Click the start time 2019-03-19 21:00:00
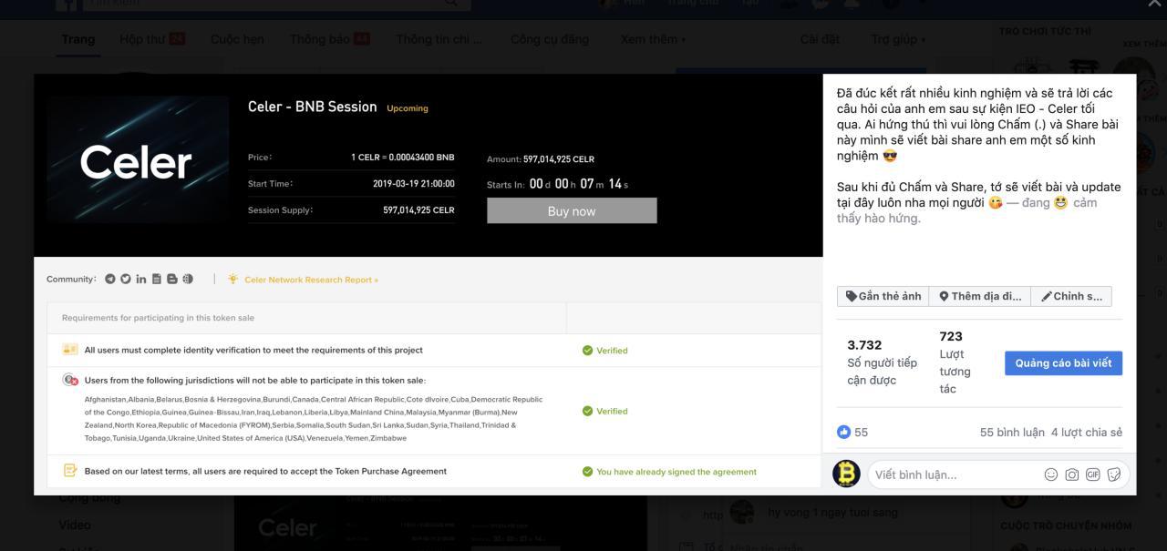This screenshot has width=1167, height=551. point(413,184)
